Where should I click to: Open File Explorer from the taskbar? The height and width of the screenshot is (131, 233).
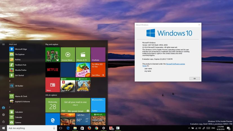tap(75, 128)
